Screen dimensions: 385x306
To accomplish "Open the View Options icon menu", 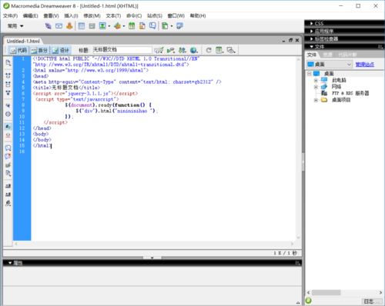I will tap(219, 50).
